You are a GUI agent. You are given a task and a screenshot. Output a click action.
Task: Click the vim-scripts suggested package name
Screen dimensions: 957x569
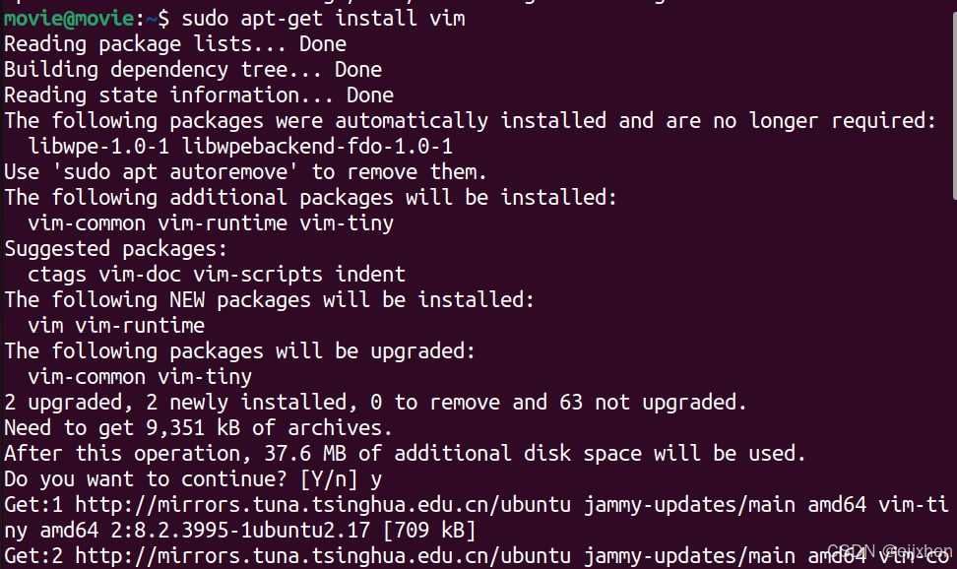258,275
